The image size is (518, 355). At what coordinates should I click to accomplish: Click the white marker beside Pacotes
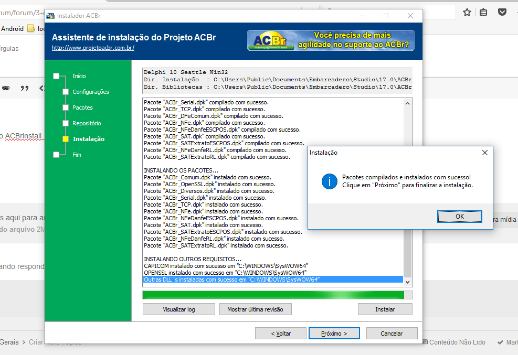tap(66, 107)
